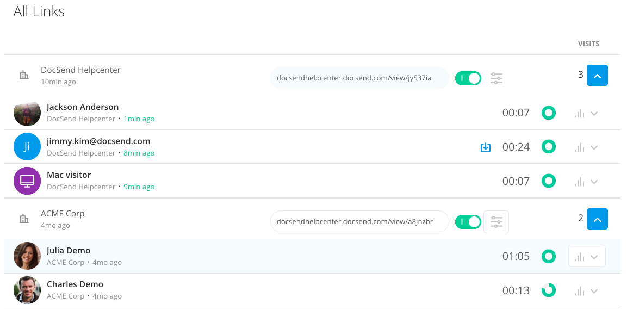Click the 00:13 visit duration
Screen dimensions: 627x310
point(516,291)
